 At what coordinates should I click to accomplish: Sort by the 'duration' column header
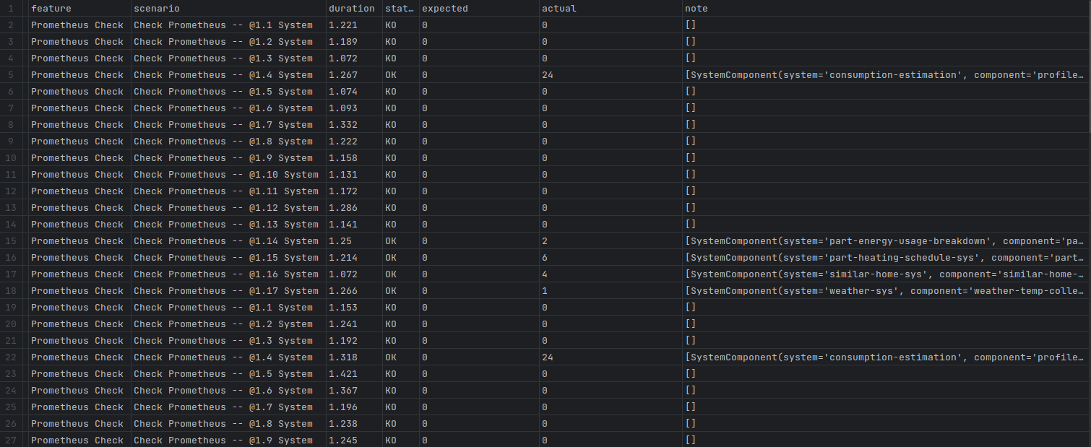352,9
